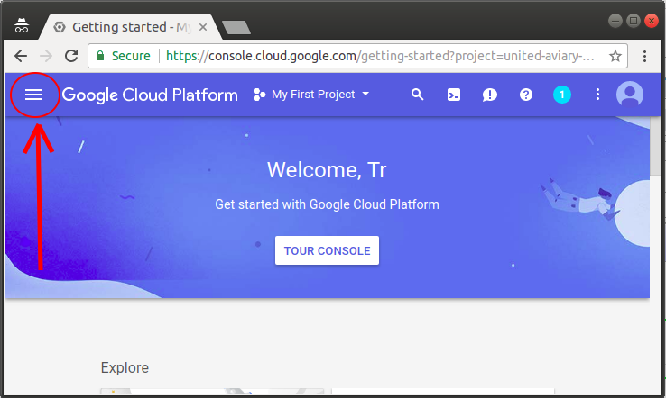Reload the page with the refresh icon
Image resolution: width=666 pixels, height=398 pixels.
coord(71,56)
